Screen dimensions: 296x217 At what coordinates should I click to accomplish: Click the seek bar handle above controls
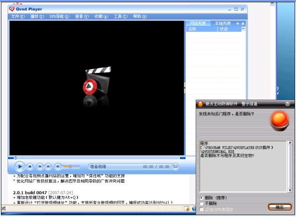tap(16, 158)
